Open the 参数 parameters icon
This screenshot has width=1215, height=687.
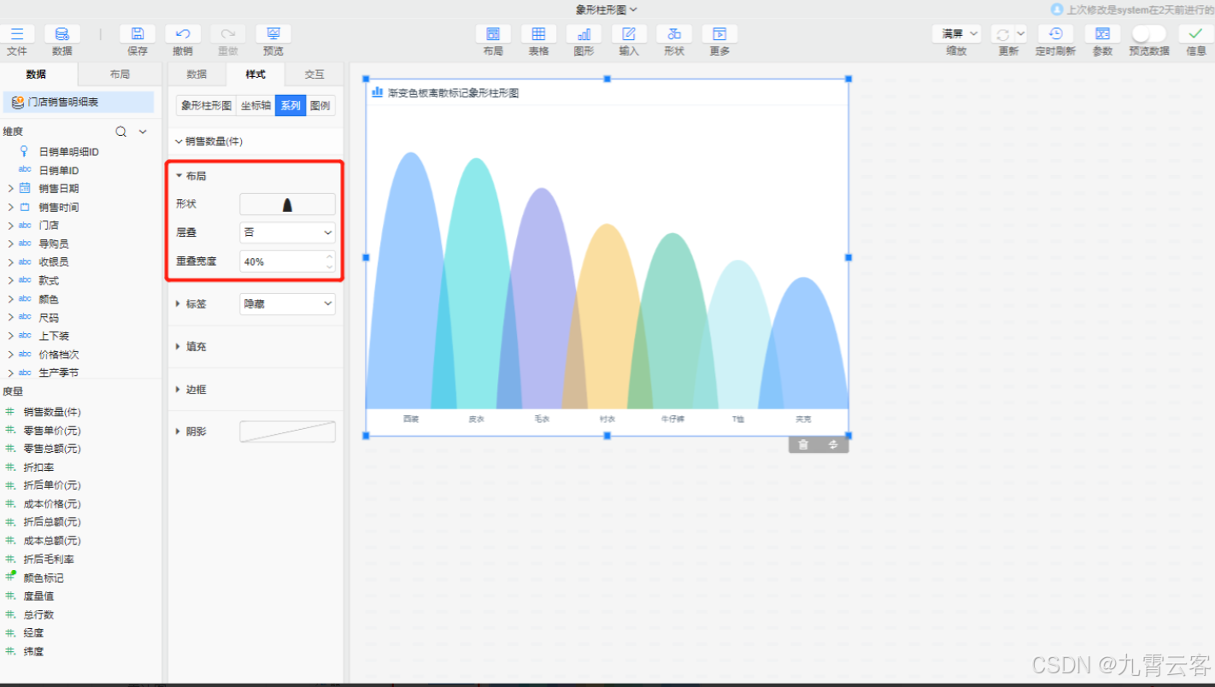point(1102,34)
